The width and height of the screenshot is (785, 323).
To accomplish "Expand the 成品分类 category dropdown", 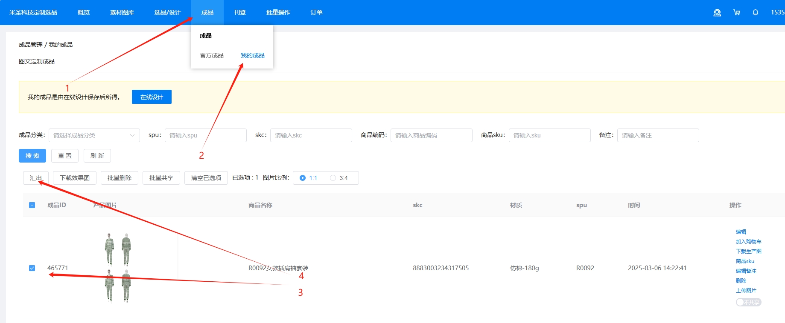I will click(x=94, y=135).
